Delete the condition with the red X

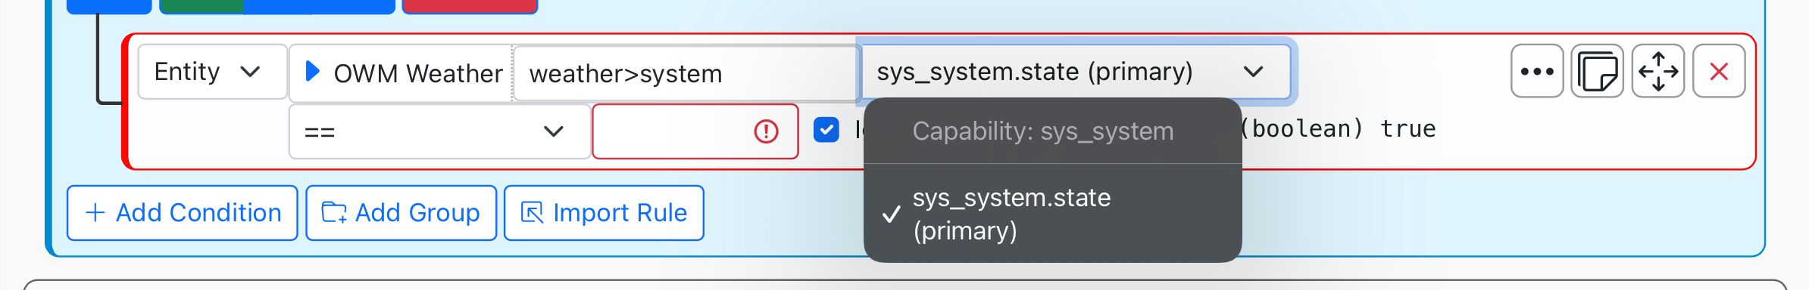[1719, 71]
